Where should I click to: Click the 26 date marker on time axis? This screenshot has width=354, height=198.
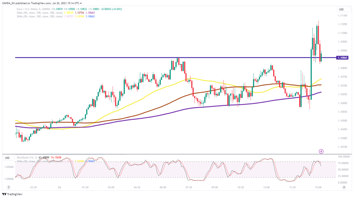tap(59, 187)
